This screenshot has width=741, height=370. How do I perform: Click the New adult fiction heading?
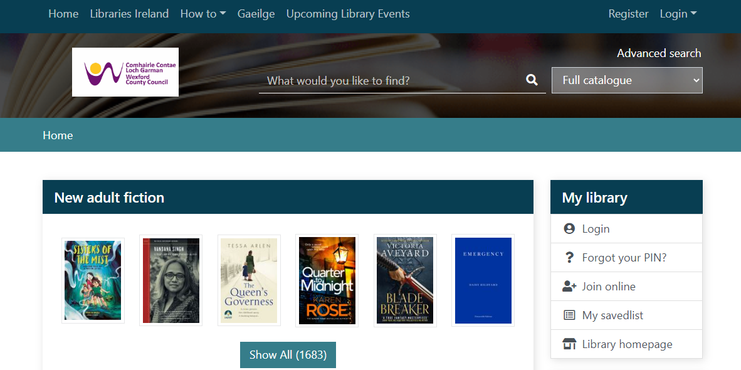click(x=109, y=197)
